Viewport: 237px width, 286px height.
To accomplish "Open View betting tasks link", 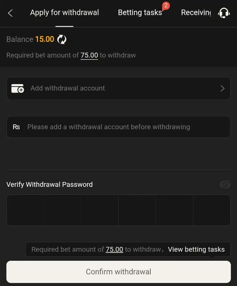I will pos(197,249).
